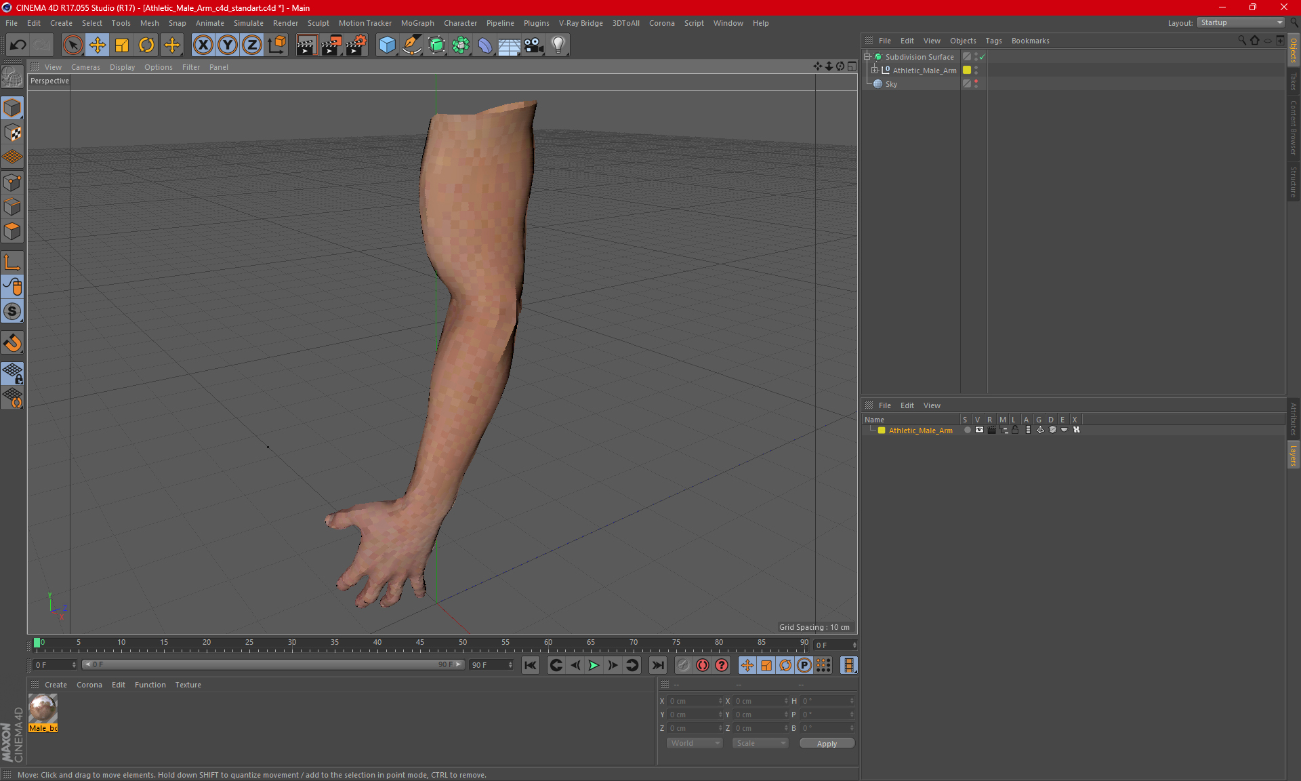Viewport: 1301px width, 781px height.
Task: Switch to Polygons mode
Action: pos(12,232)
